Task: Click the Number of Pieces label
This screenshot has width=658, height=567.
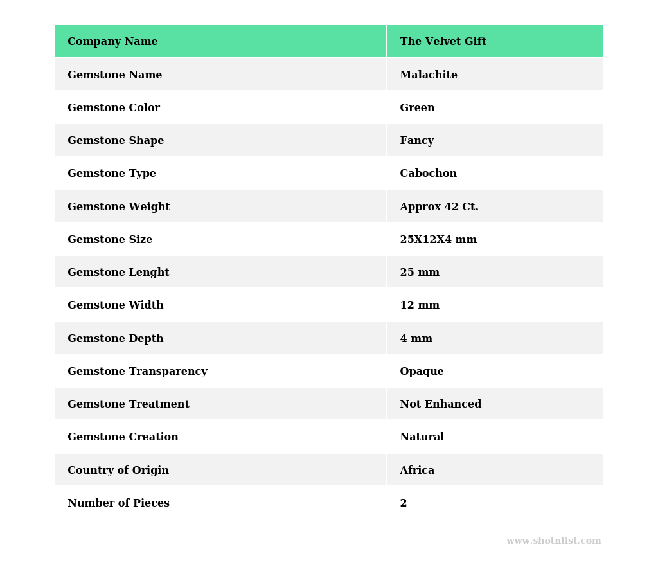Action: click(x=118, y=503)
